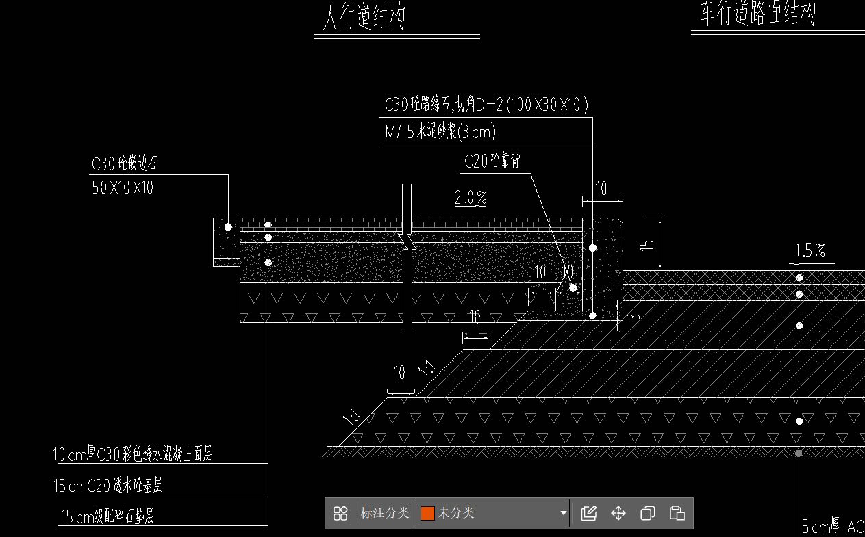This screenshot has width=865, height=537.
Task: Select the M7.5水泥砂浆(3cm) label
Action: [x=440, y=131]
